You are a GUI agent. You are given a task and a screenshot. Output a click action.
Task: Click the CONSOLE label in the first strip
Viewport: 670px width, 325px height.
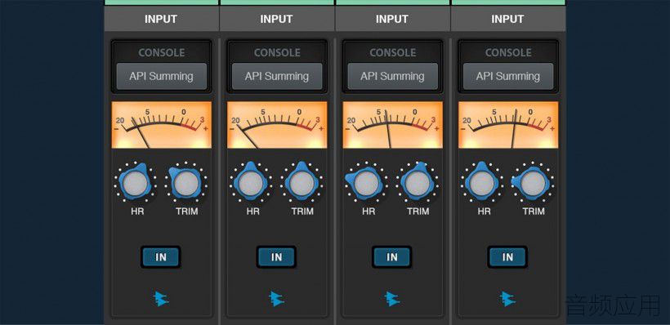[162, 53]
